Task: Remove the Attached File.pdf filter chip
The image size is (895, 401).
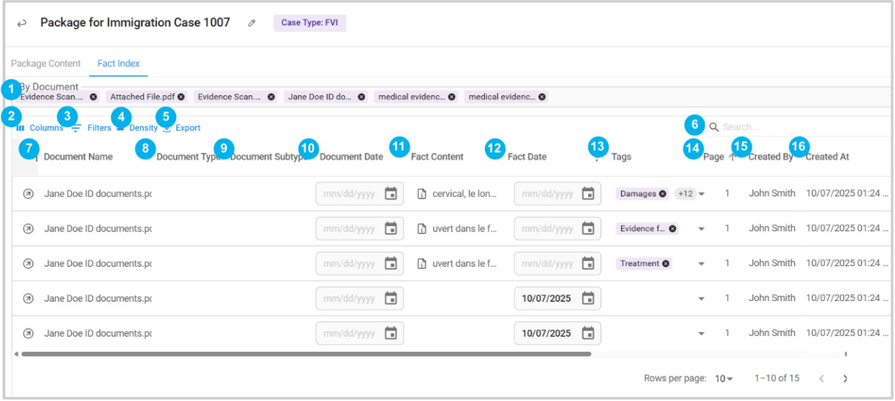Action: (181, 97)
